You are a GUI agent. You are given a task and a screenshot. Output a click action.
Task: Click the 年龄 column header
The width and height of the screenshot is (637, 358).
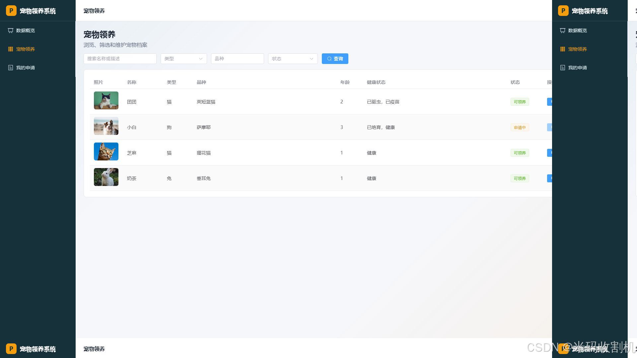[x=345, y=82]
